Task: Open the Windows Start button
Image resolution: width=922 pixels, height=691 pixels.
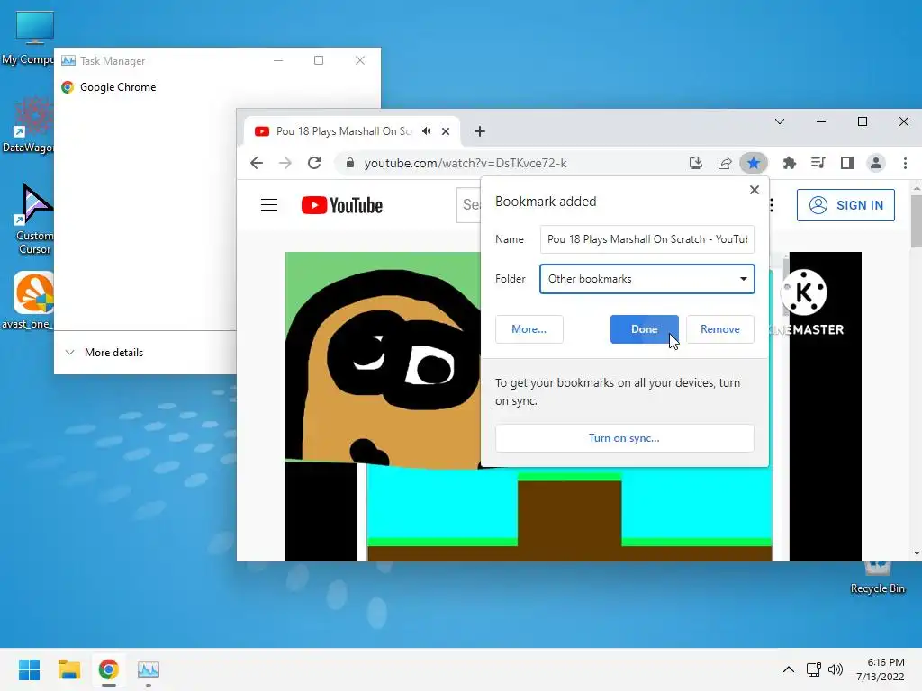Action: 30,669
